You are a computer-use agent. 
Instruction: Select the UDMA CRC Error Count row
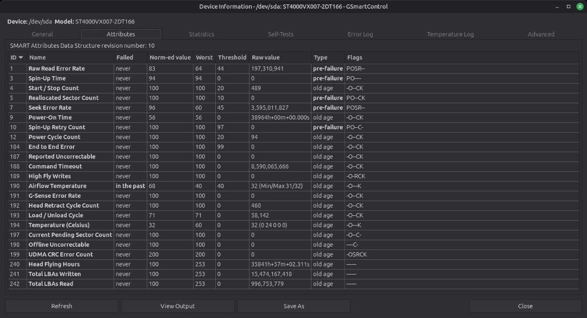click(x=294, y=254)
